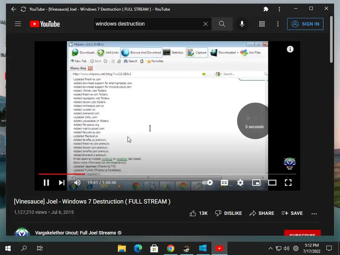Viewport: 340px width, 255px height.
Task: Launch Microsoft Edge from taskbar
Action: tap(138, 248)
